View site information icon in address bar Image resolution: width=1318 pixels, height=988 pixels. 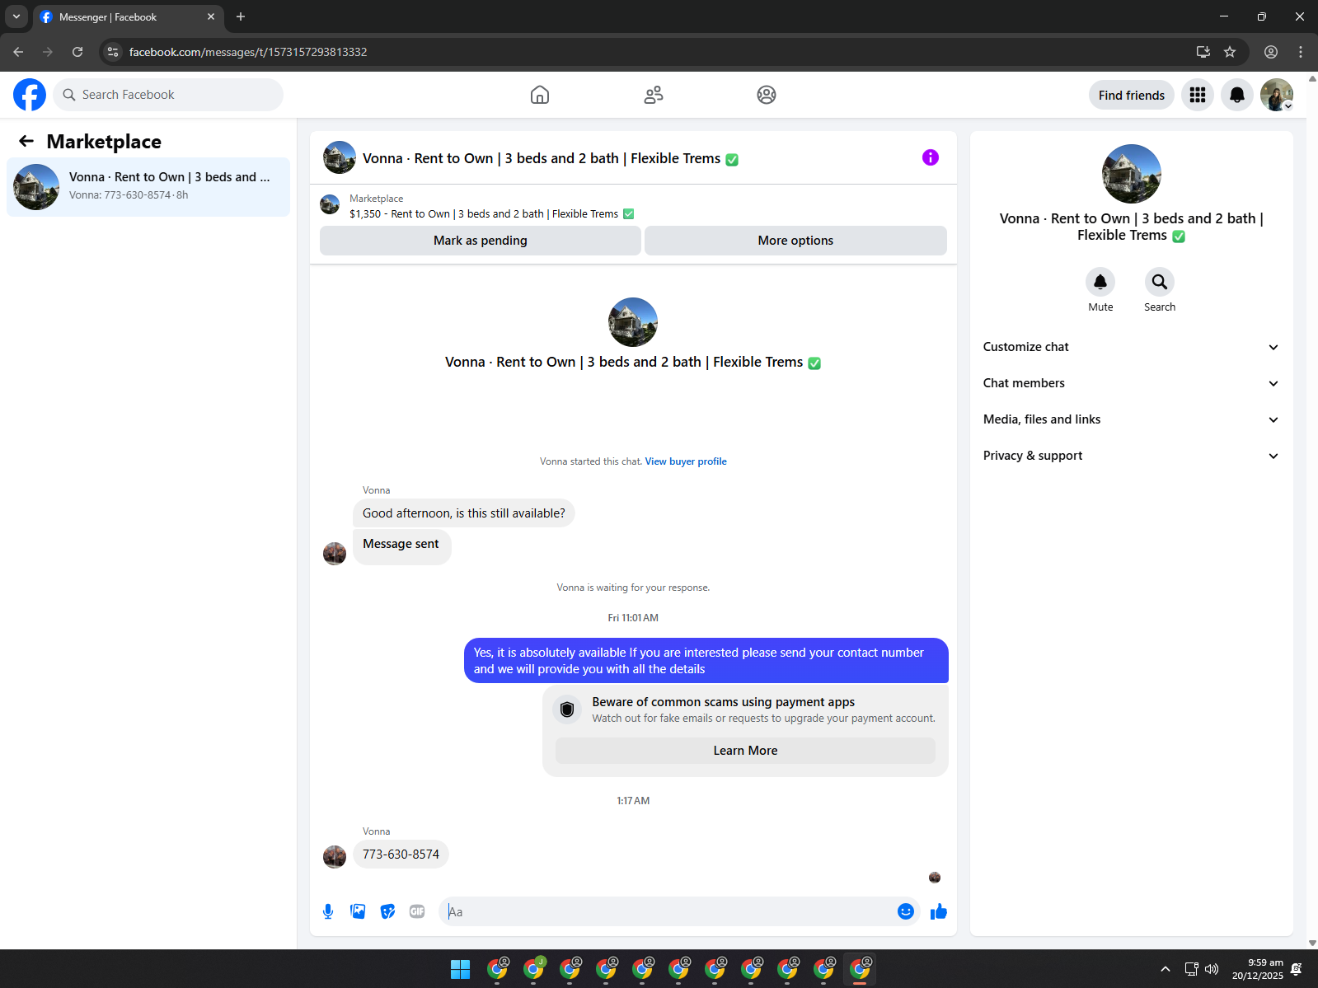[113, 52]
